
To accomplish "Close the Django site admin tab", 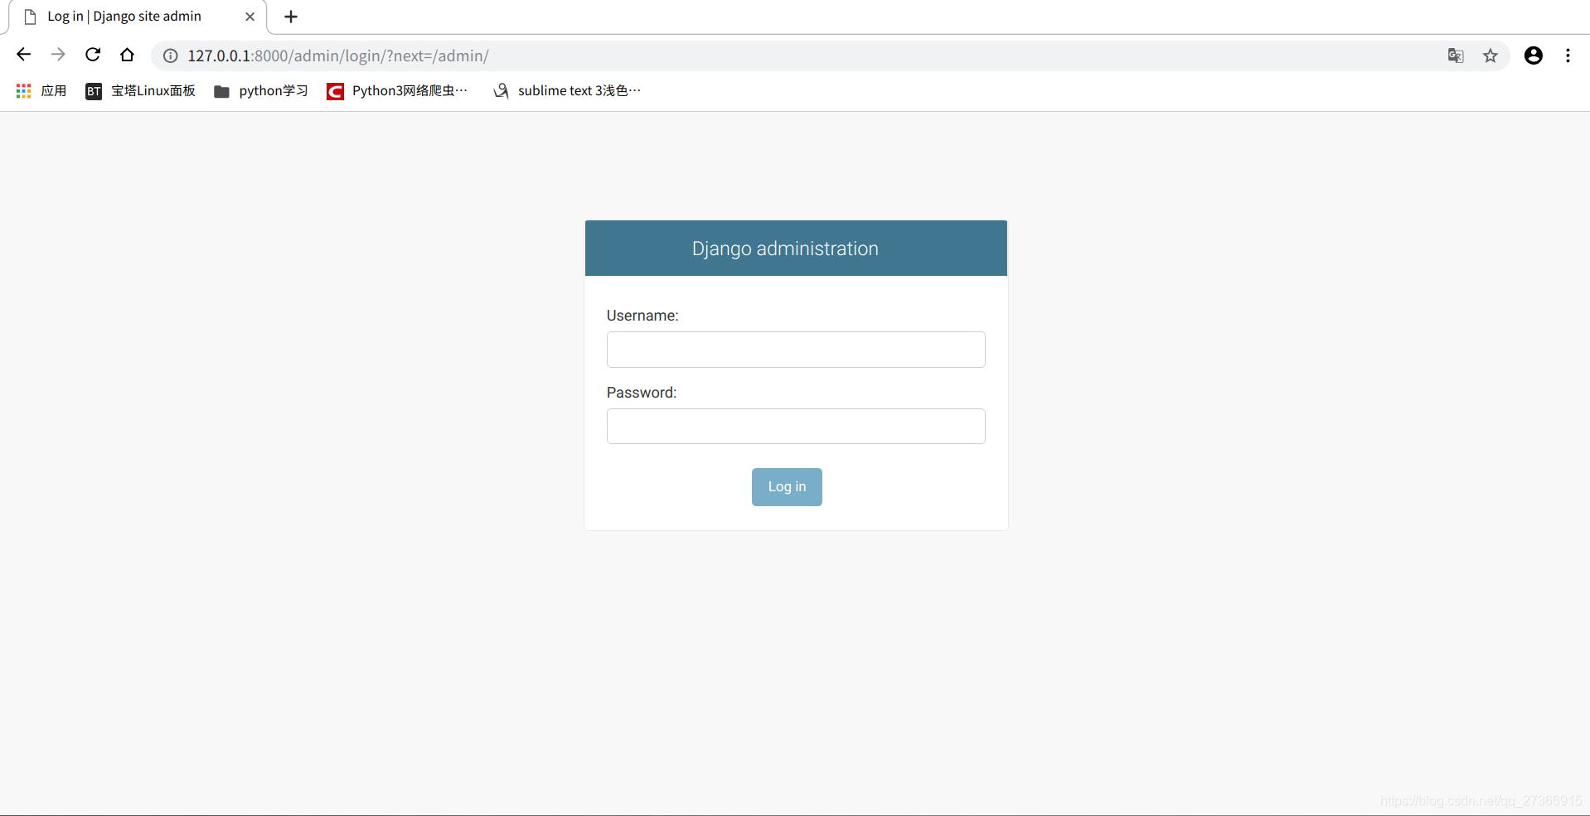I will click(x=250, y=17).
